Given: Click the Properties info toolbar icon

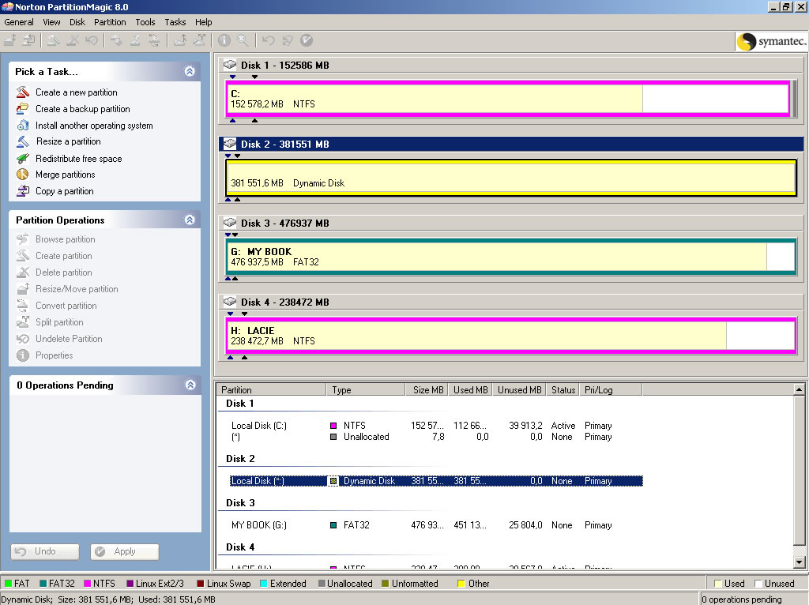Looking at the screenshot, I should click(224, 39).
